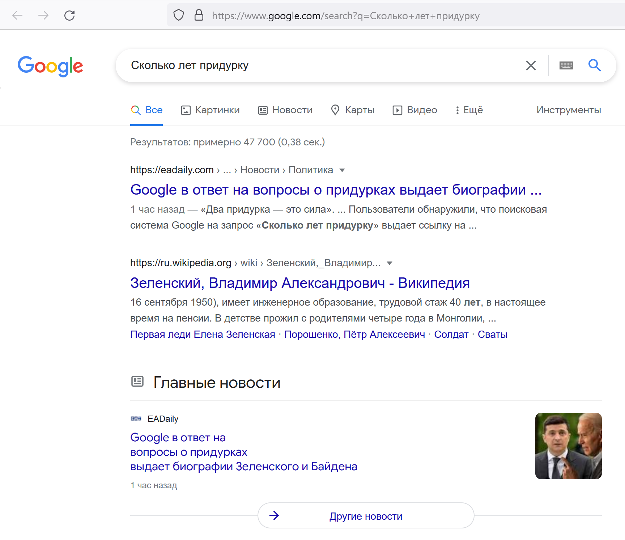Image resolution: width=625 pixels, height=540 pixels.
Task: Open the Карты tab
Action: click(x=353, y=110)
